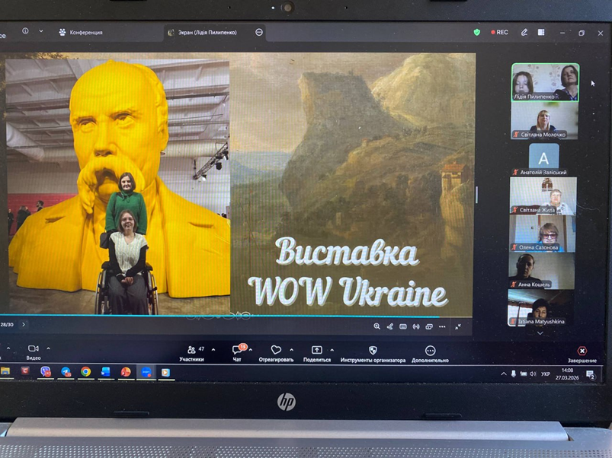Toggle fullscreen for the shared slide viewer
Screen dimensions: 612x458
pos(458,326)
